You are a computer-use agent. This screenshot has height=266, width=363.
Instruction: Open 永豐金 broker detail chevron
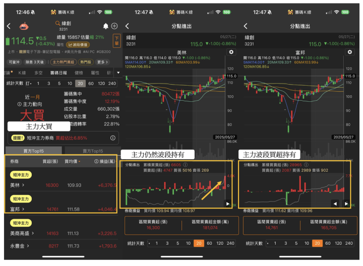28,246
